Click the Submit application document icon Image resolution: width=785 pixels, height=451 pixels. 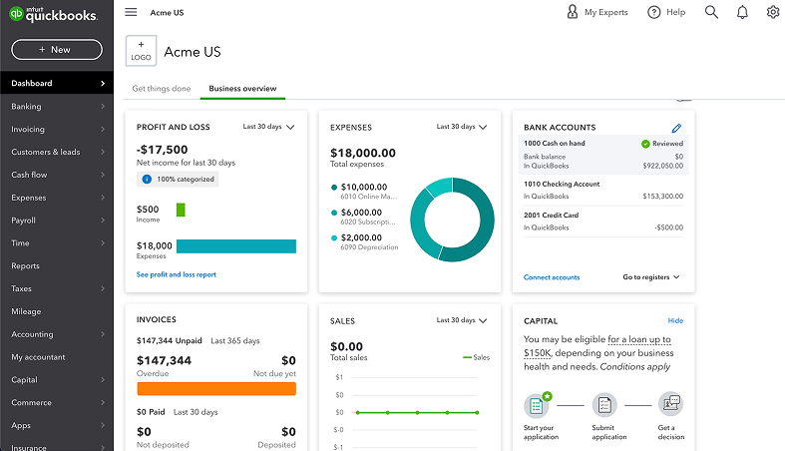(604, 405)
